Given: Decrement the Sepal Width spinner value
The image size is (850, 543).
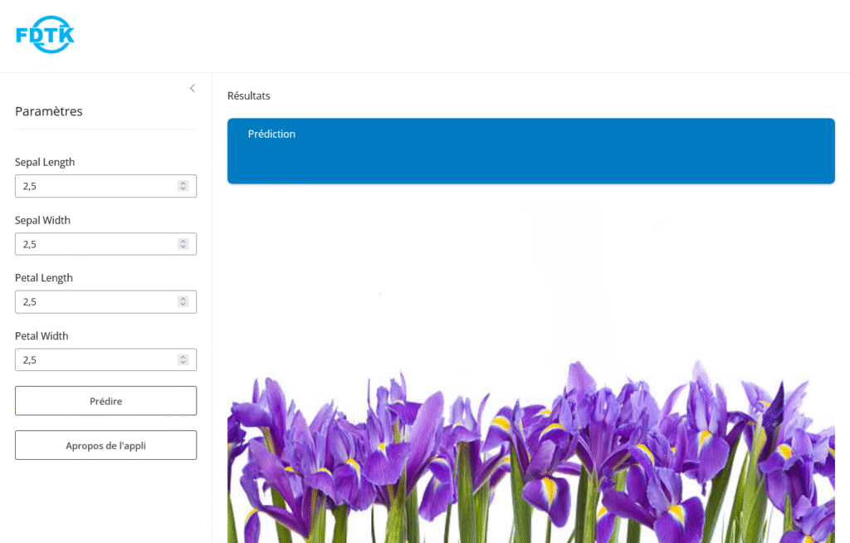Looking at the screenshot, I should [183, 247].
